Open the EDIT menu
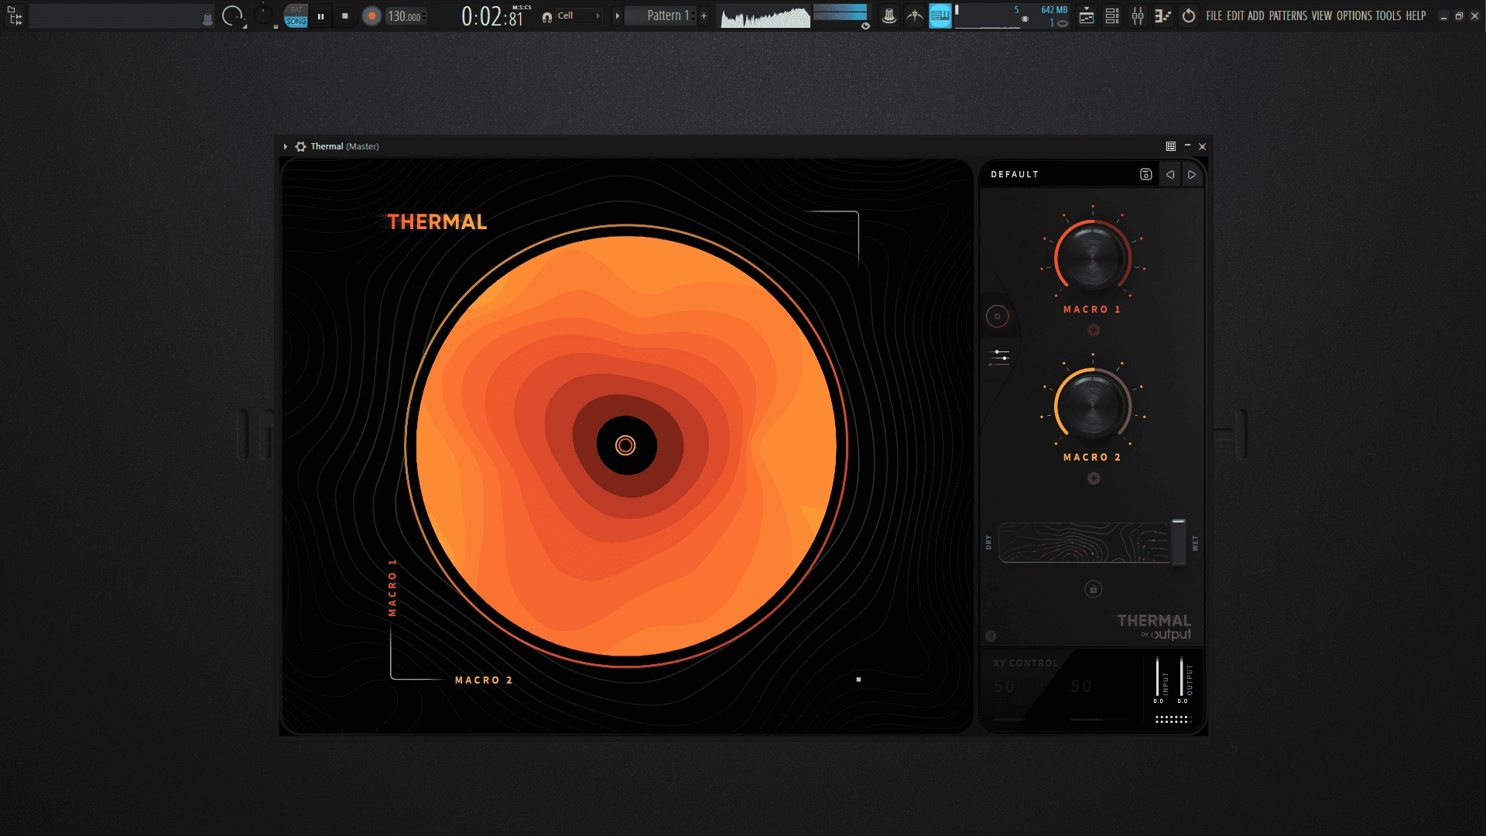This screenshot has height=836, width=1486. click(1235, 15)
